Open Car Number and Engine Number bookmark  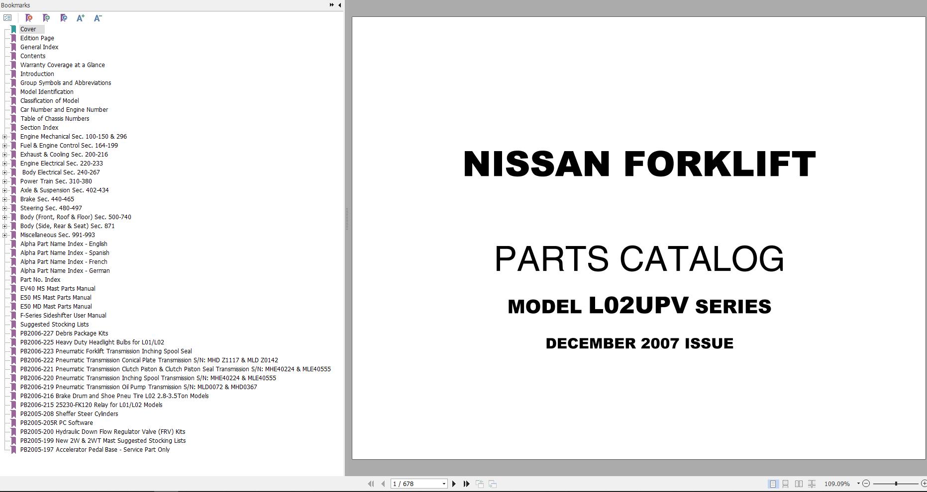click(x=64, y=110)
